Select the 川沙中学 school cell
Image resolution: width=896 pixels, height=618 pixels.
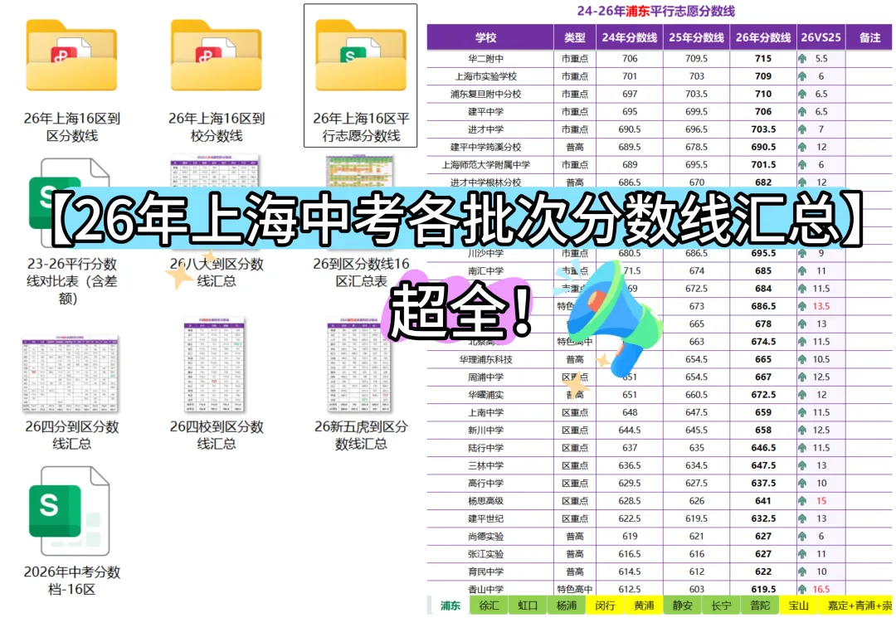tap(489, 253)
